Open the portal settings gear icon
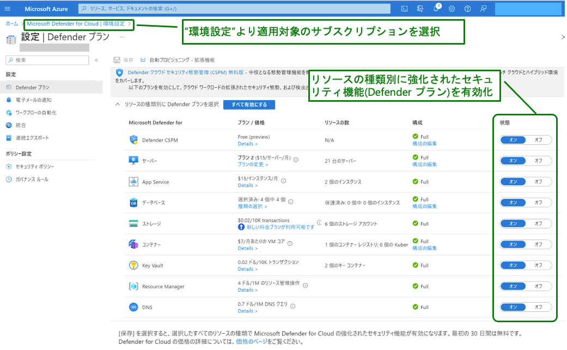 452,9
